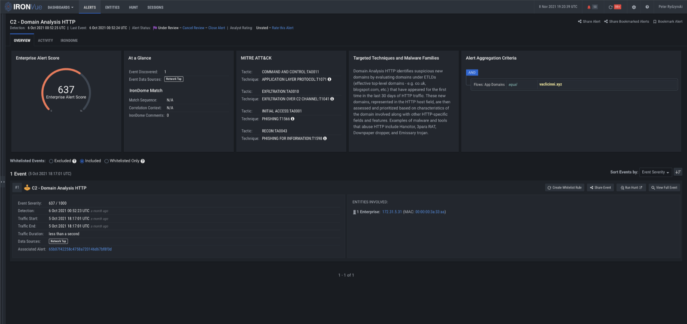
Task: Click the EXFILTRATION:TA0010 tactic text
Action: [x=280, y=92]
